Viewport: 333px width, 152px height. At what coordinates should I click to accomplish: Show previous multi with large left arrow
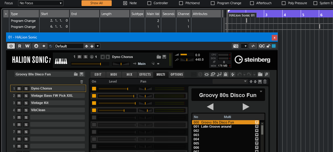click(210, 107)
